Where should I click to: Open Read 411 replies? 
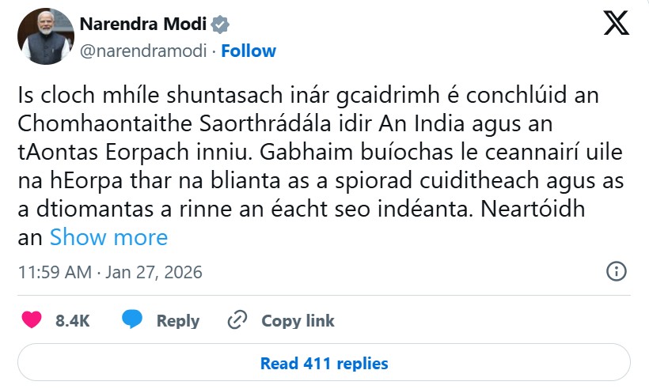click(324, 363)
